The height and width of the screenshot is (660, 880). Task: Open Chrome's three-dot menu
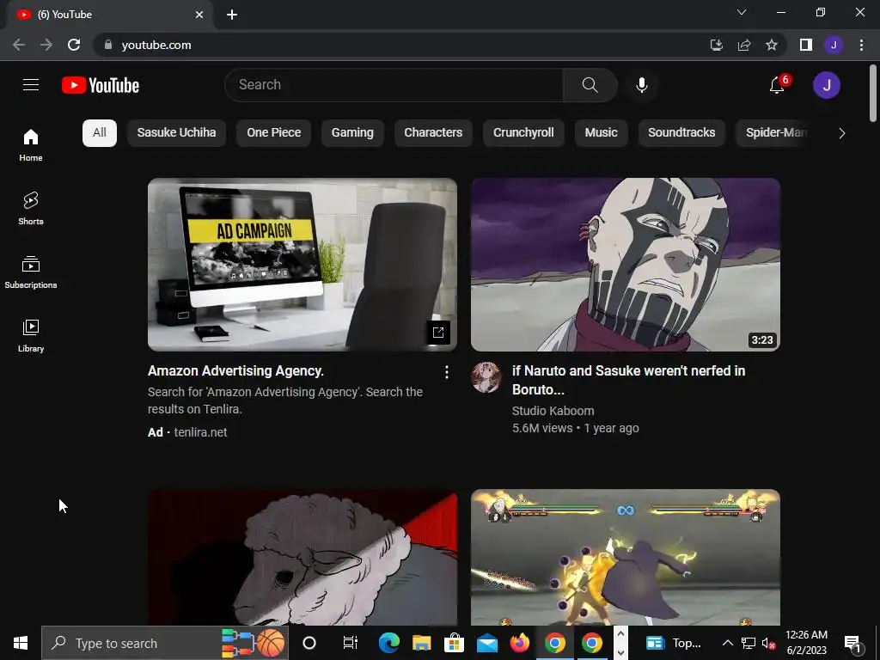point(861,45)
